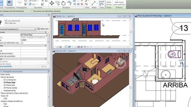Collapse the Mecánico section chevron
Screen dimensions: 191x107
pos(46,59)
